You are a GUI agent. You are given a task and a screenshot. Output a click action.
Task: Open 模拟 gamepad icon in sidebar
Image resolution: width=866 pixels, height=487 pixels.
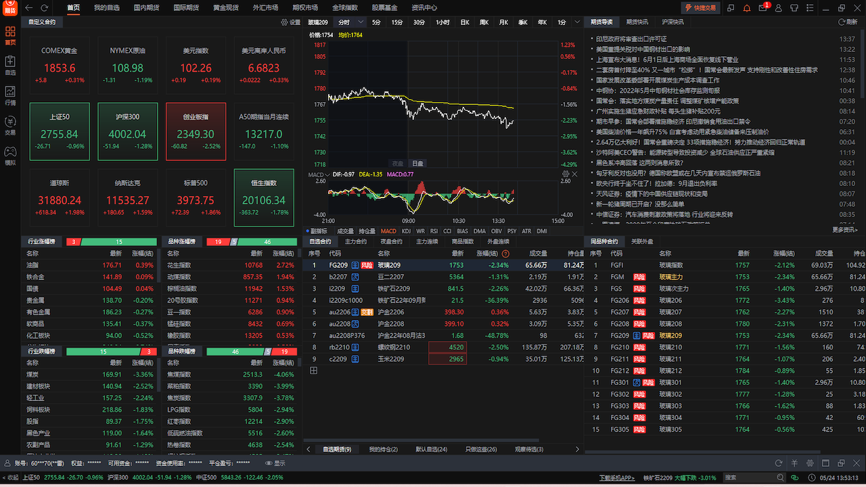[x=10, y=156]
